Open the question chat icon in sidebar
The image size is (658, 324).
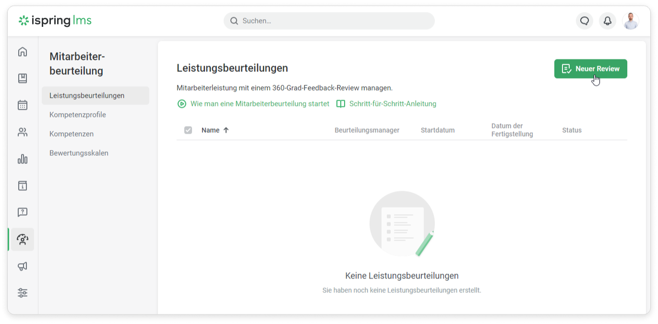(23, 212)
